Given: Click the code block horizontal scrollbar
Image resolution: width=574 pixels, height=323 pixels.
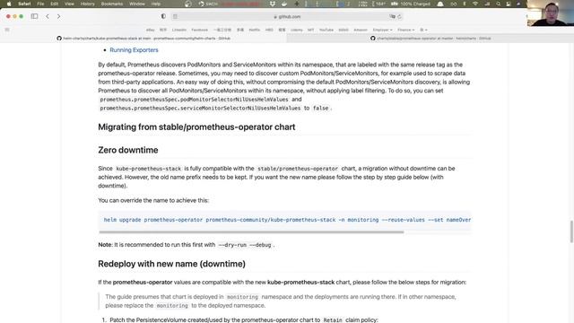Looking at the screenshot, I should [x=251, y=231].
